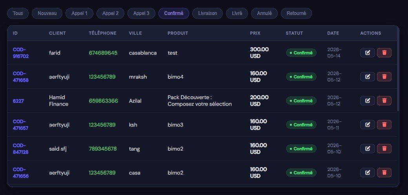Select price 300.00 USD
Image resolution: width=408 pixels, height=195 pixels.
pos(259,53)
